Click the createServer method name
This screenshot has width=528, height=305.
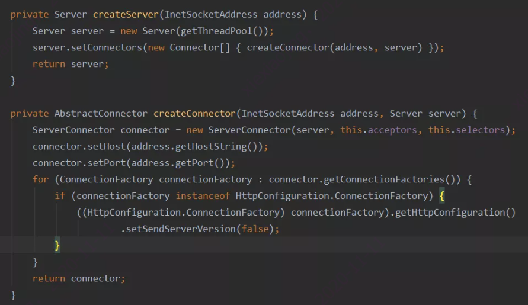click(x=126, y=14)
